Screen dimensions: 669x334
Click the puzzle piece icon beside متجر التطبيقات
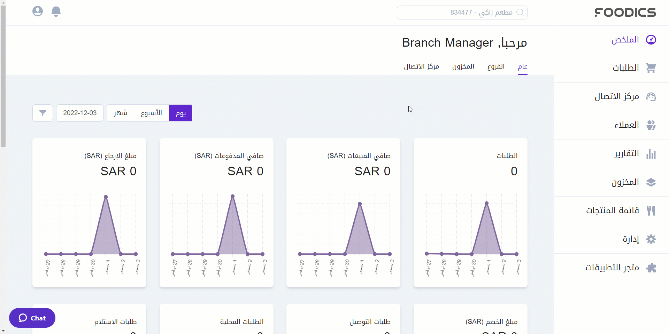click(x=651, y=268)
